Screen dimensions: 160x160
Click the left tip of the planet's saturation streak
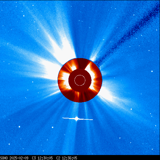tap(63, 118)
